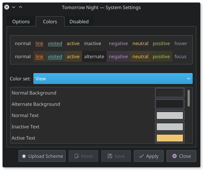Click the keep-below down arrow in title bar
The image size is (205, 172).
point(13,7)
